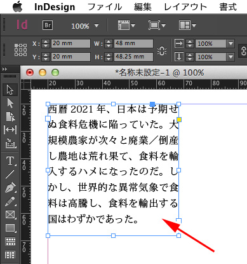Click the document title 名称未設定-1 @ 100%
This screenshot has width=247, height=264.
click(x=159, y=73)
